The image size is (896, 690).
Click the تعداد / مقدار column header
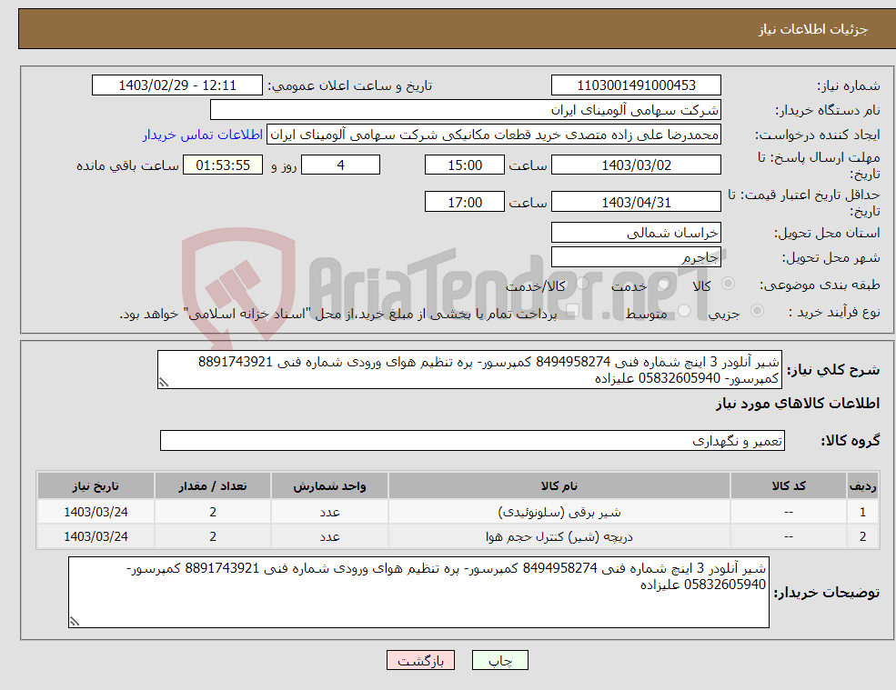[x=213, y=486]
